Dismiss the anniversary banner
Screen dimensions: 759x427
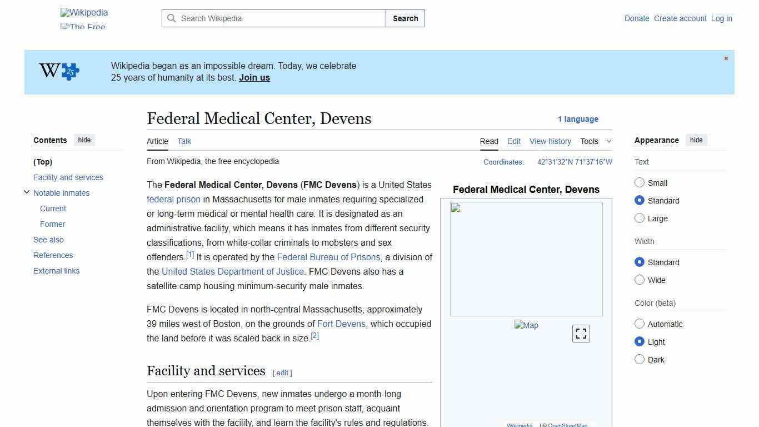(726, 58)
